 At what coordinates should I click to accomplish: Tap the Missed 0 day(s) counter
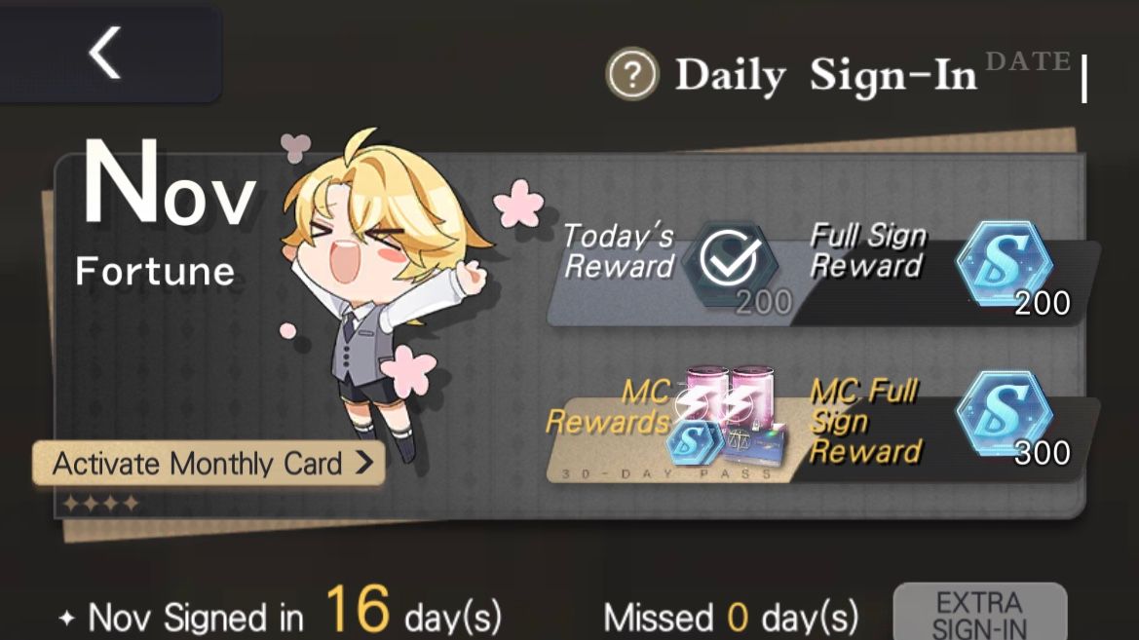click(731, 618)
